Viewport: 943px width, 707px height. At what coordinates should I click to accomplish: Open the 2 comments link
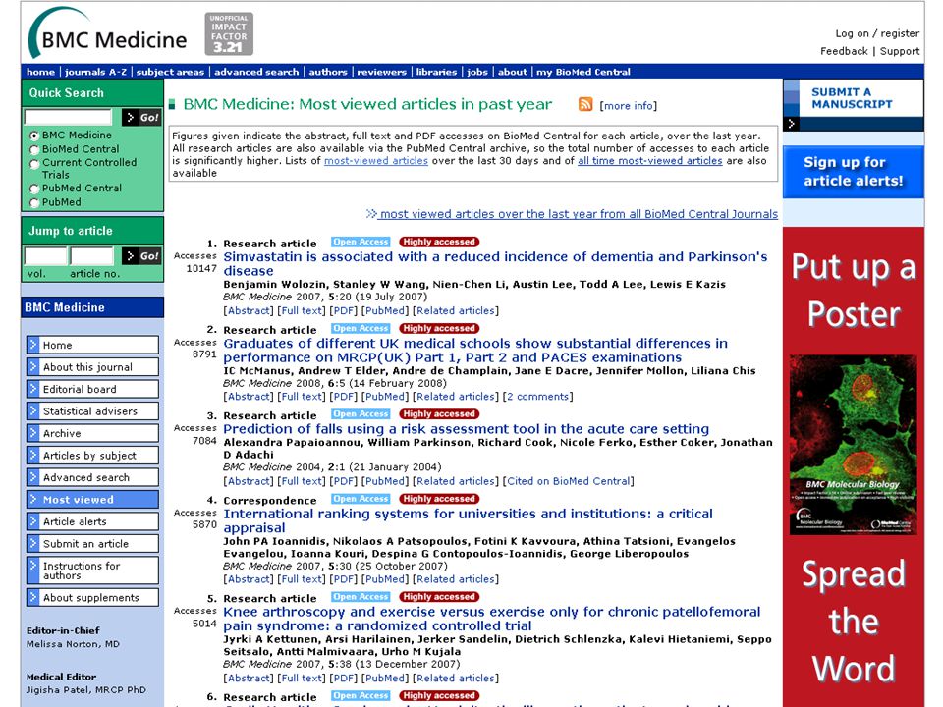click(537, 397)
